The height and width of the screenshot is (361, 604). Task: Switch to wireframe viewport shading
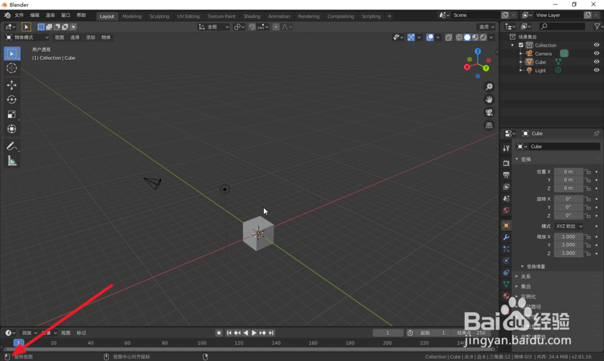coord(459,37)
